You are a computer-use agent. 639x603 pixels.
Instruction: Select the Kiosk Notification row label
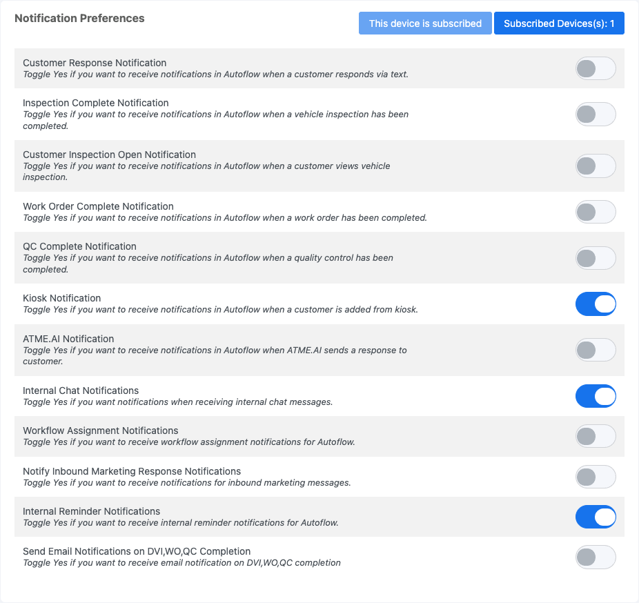62,298
